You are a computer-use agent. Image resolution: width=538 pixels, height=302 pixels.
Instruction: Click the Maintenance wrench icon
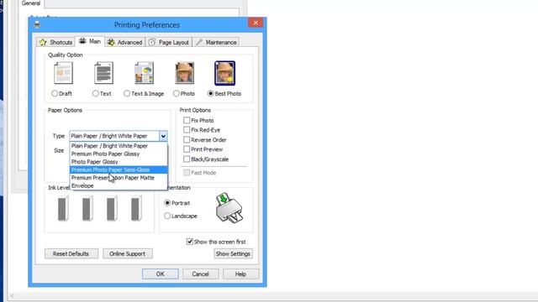point(199,42)
